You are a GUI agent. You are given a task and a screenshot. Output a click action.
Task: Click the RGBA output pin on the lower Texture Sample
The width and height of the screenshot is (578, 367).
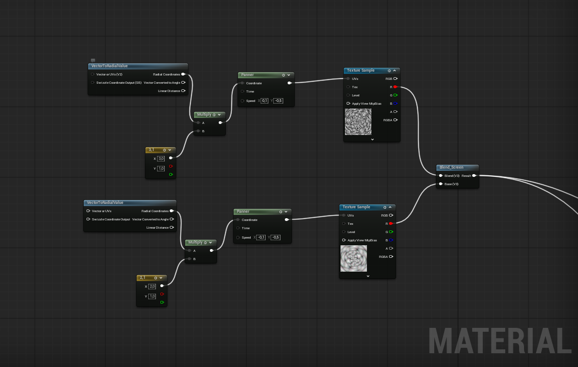pos(391,256)
